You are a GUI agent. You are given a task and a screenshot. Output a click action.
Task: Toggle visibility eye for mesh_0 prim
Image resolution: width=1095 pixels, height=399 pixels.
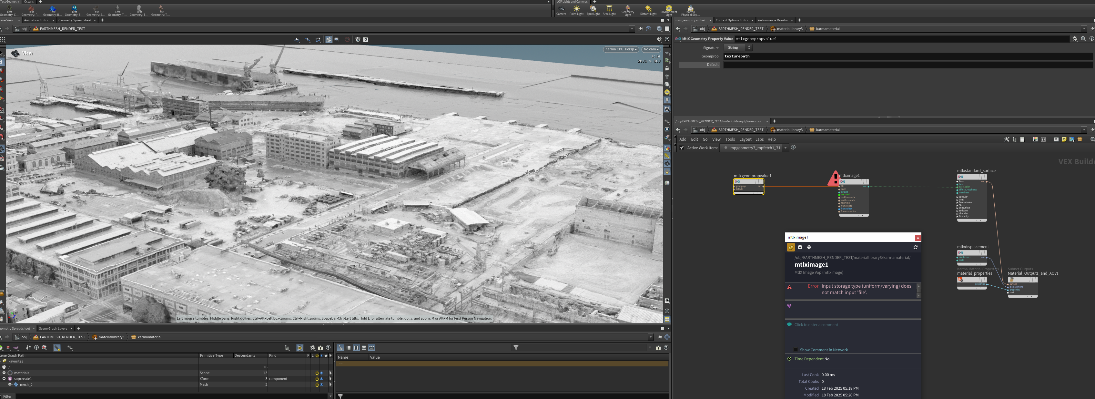click(x=321, y=384)
